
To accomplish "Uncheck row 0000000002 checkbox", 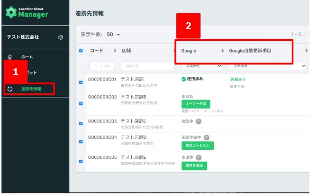I will click(x=81, y=103).
